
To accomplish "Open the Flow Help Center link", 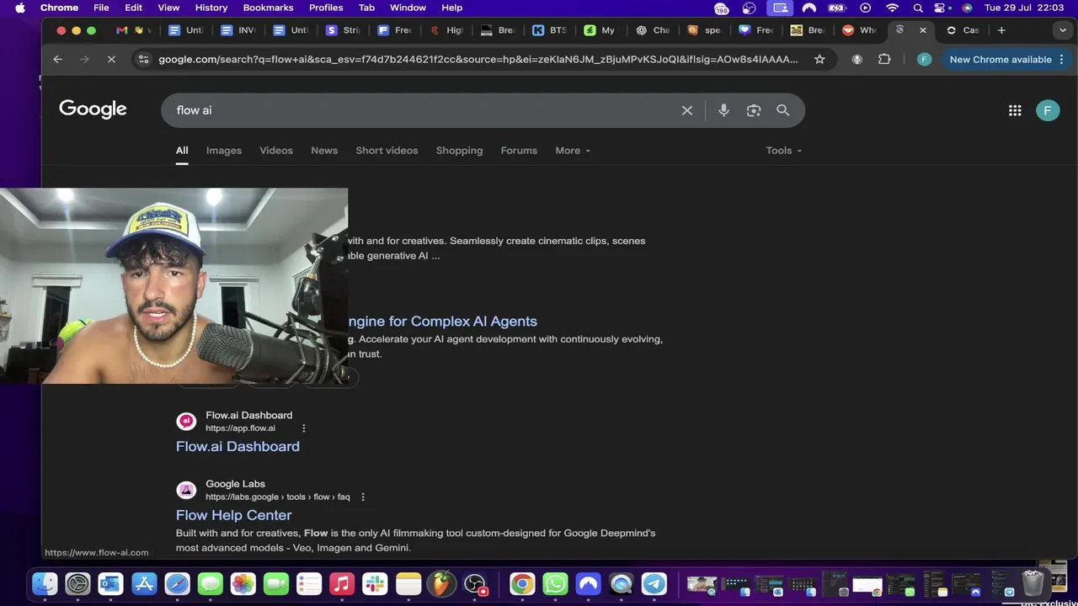I will [x=233, y=515].
